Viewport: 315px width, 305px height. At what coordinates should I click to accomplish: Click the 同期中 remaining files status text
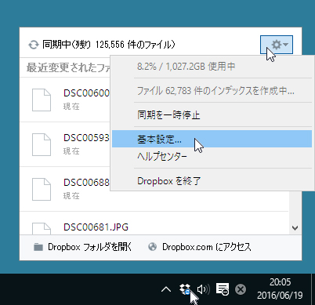click(109, 45)
